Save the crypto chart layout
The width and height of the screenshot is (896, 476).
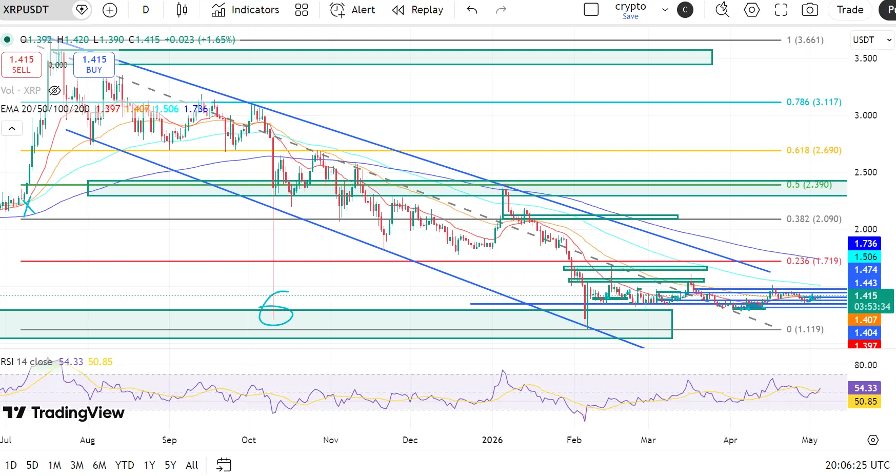[630, 16]
